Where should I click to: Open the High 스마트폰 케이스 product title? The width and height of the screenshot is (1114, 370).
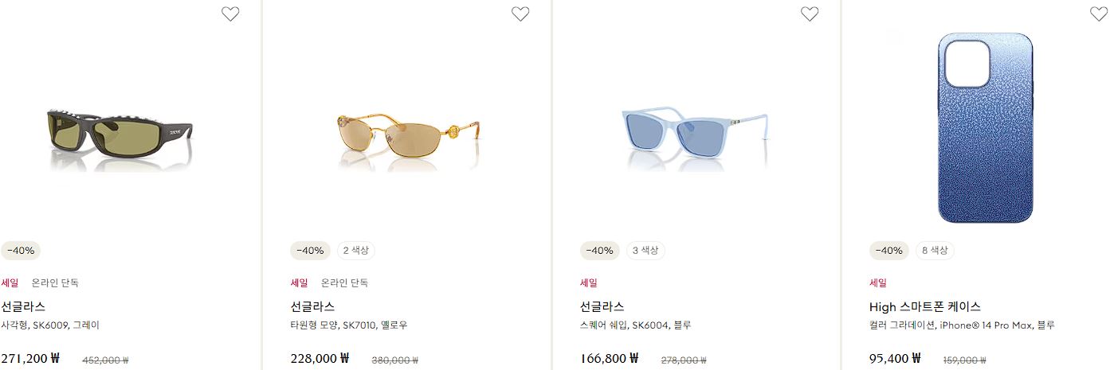tap(925, 306)
